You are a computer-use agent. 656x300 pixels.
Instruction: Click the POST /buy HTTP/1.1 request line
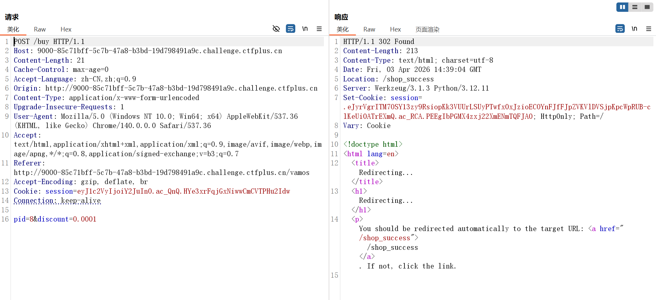[x=49, y=42]
